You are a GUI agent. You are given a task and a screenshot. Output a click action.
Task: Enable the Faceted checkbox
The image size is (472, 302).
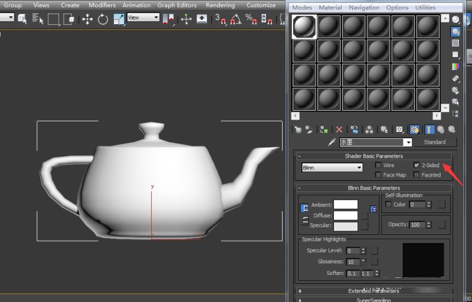point(417,175)
